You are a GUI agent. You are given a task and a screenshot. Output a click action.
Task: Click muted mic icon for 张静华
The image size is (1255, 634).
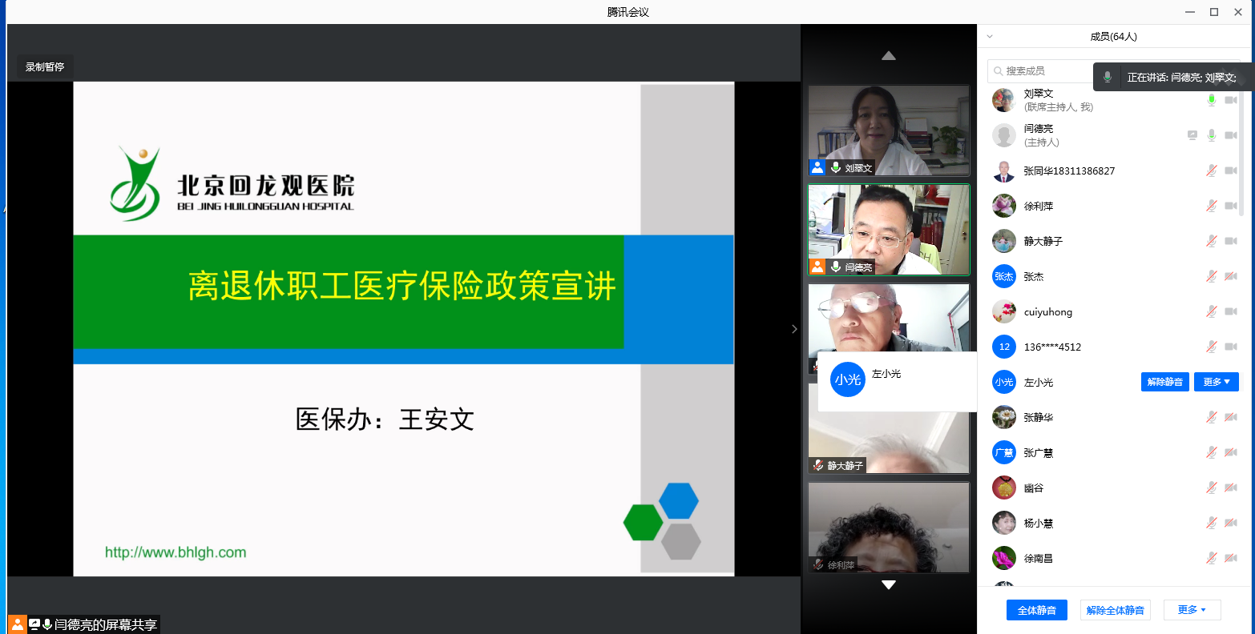click(x=1212, y=417)
